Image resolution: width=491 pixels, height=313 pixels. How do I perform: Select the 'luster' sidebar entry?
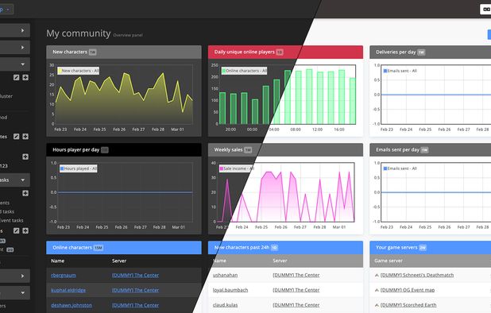click(x=6, y=96)
